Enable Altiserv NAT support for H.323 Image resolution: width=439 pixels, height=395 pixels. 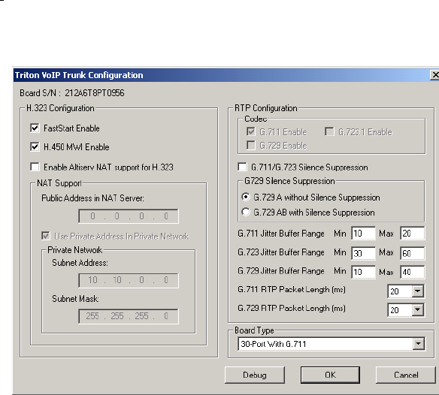pos(35,167)
